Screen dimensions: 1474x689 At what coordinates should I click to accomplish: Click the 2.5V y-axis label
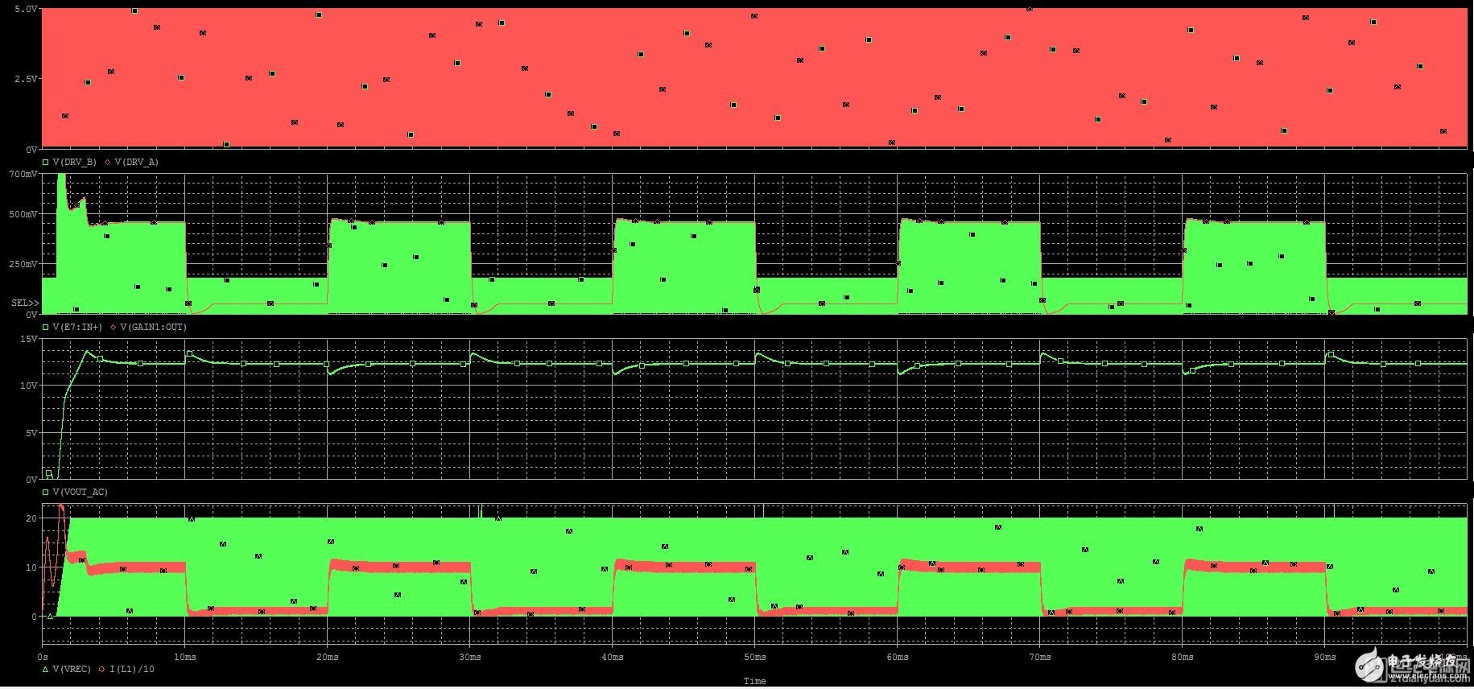[x=26, y=79]
